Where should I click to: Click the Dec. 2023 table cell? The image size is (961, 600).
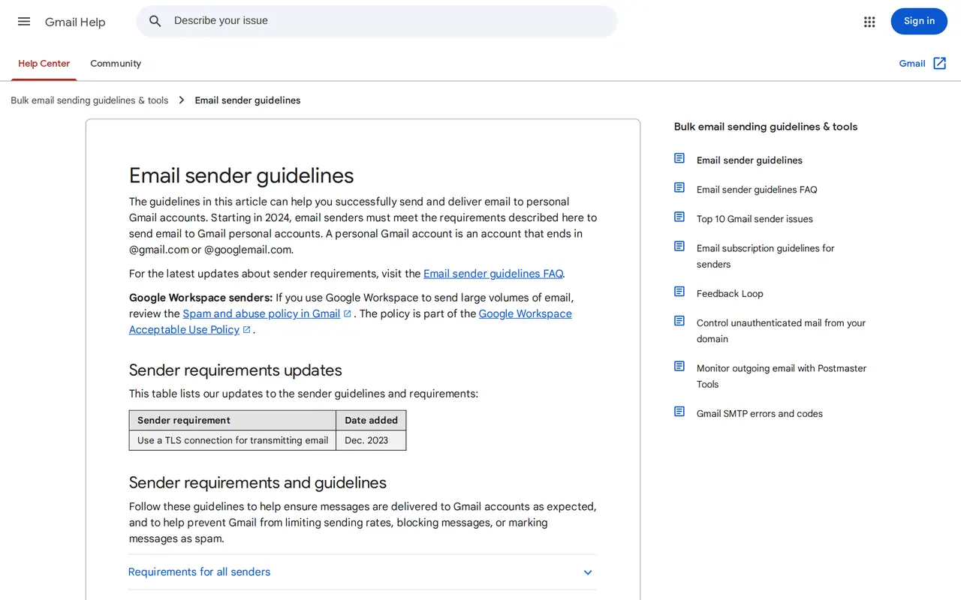click(371, 440)
